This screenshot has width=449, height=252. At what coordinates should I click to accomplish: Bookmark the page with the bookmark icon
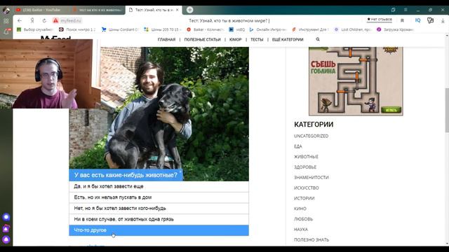pos(402,20)
